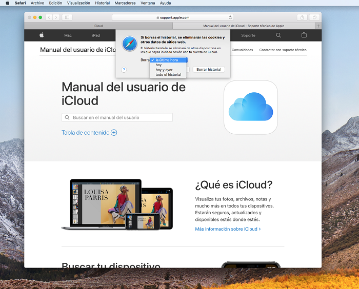
Task: Open the Marcadores menu
Action: pyautogui.click(x=125, y=3)
